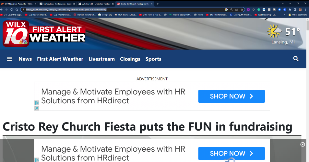Click the share page icon in address bar
The image size is (309, 162).
[236, 9]
